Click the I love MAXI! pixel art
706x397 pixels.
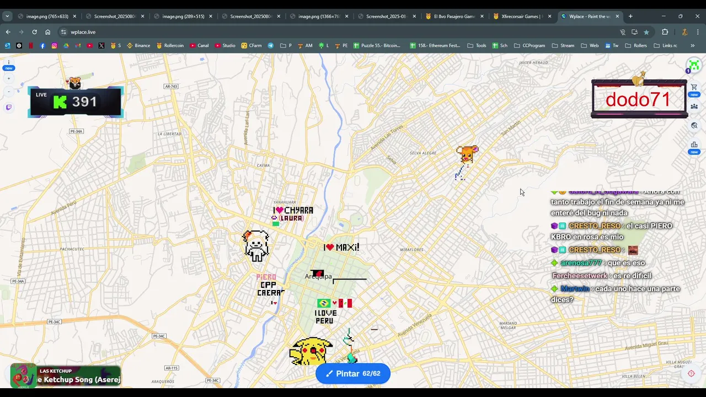pos(341,248)
